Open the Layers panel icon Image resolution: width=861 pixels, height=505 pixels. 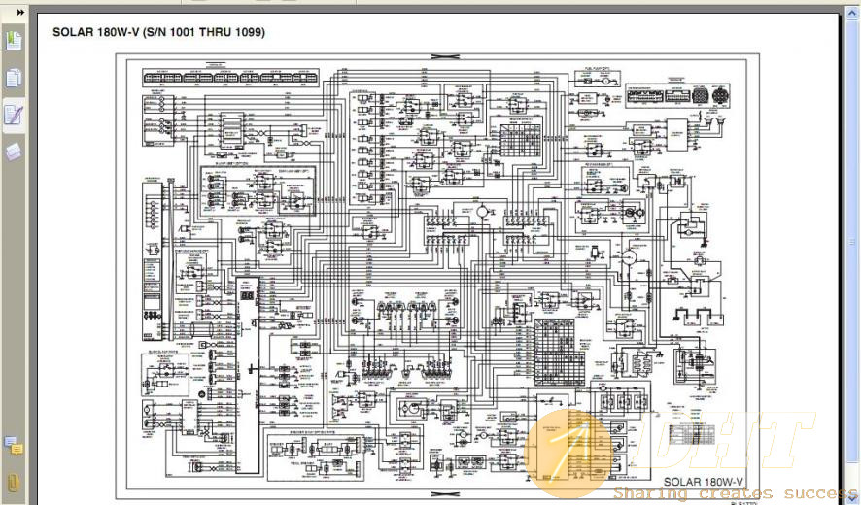14,151
